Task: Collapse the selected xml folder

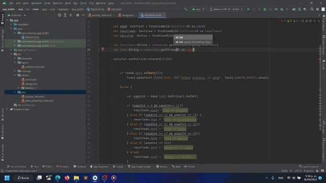Action: pos(15,92)
